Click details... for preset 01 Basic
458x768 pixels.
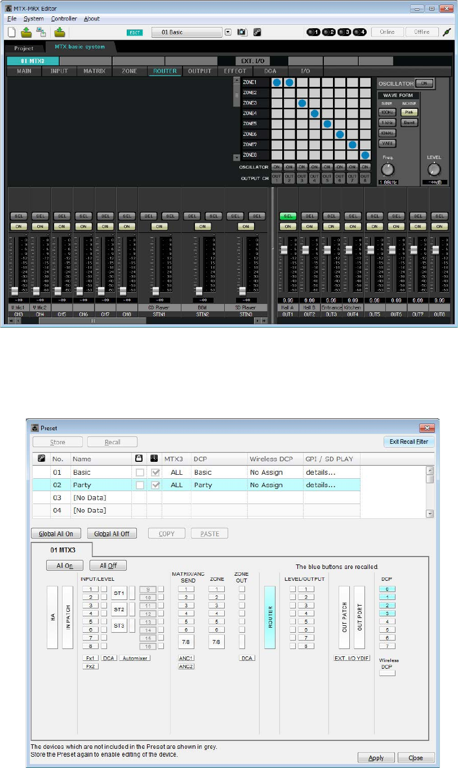coord(321,472)
